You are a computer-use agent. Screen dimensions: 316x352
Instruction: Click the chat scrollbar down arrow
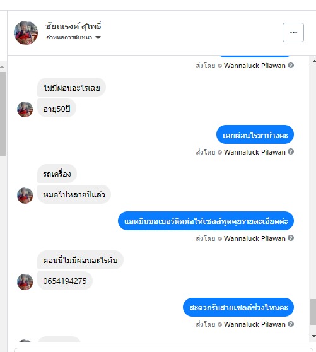(313, 336)
